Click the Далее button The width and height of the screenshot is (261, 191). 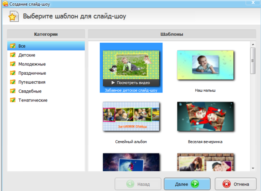[187, 184]
